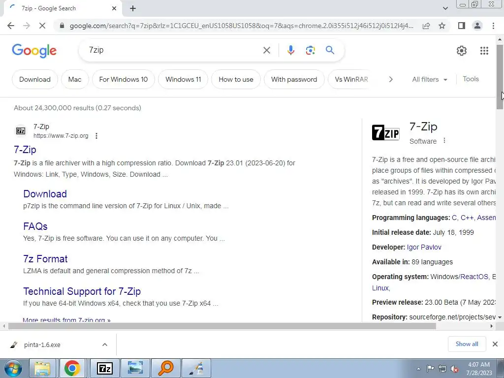Clear the search box text
This screenshot has height=378, width=504.
(x=266, y=50)
